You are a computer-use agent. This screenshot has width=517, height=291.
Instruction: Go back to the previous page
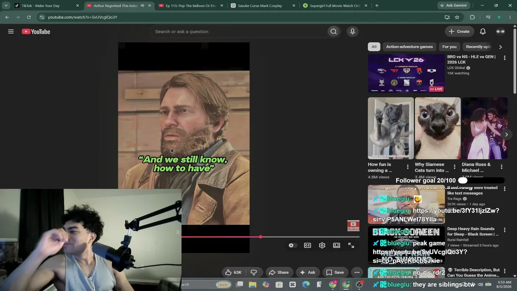[7, 17]
